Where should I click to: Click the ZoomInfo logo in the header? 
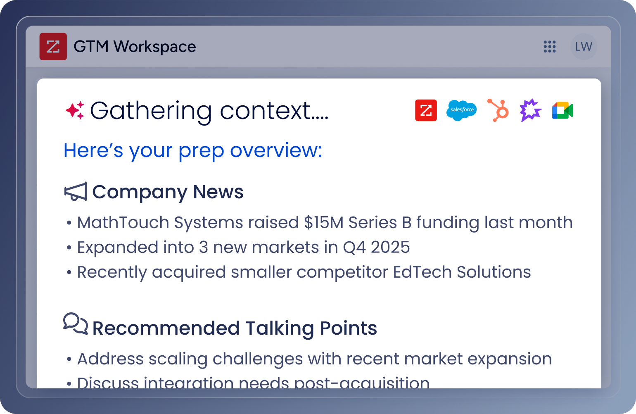coord(53,46)
